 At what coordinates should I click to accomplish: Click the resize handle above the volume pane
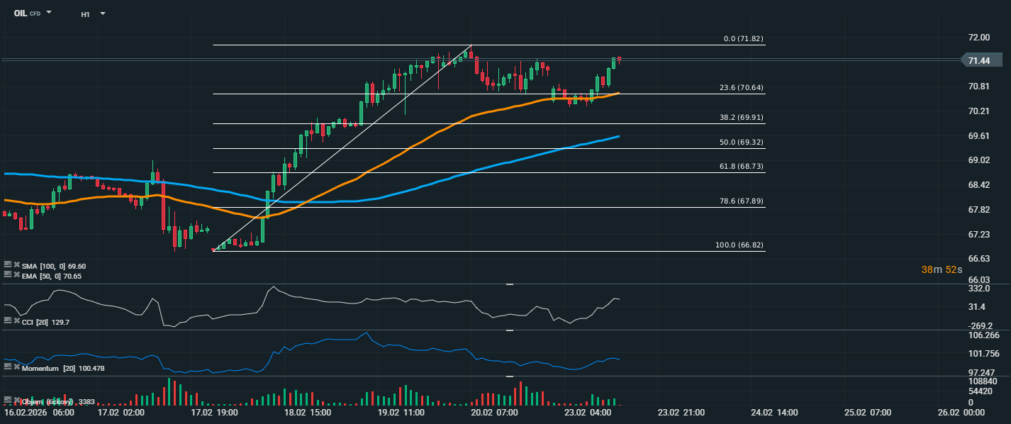509,376
